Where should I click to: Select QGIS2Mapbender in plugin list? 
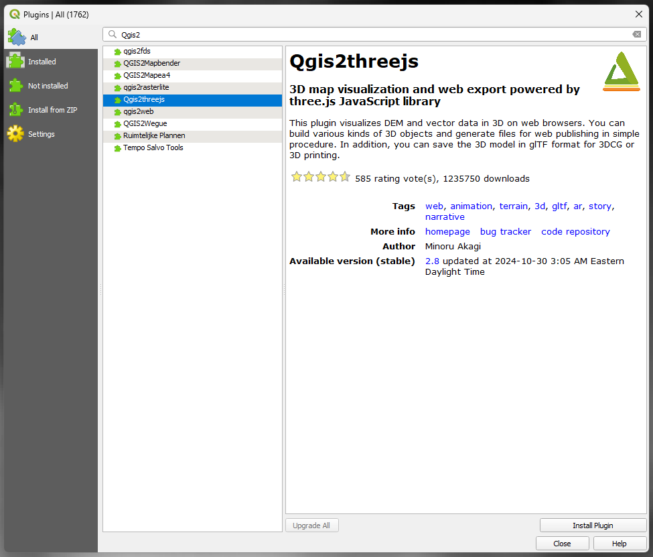click(x=151, y=63)
